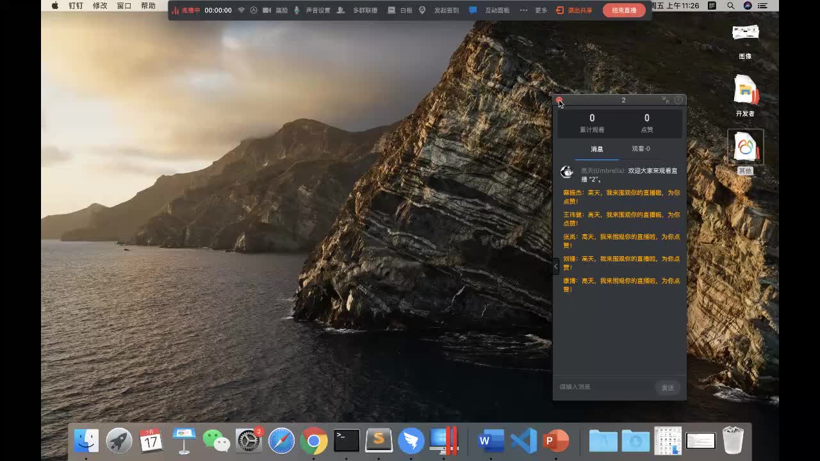Close the interaction panel with red button
Screen dimensions: 820x461
click(559, 100)
